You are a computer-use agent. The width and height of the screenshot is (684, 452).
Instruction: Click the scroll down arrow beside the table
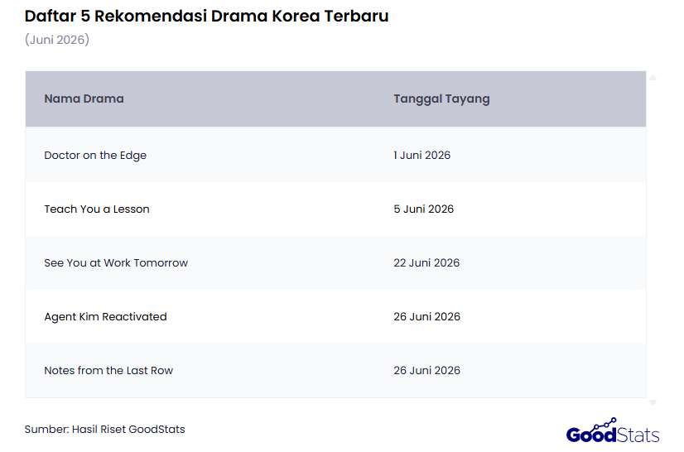653,402
